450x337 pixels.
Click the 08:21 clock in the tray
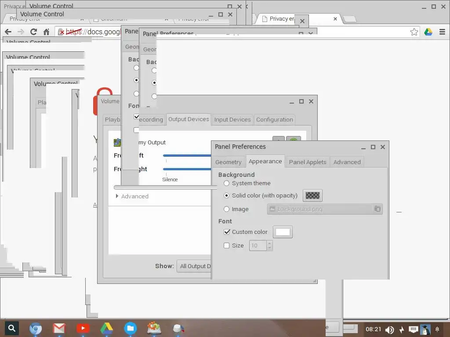[x=373, y=329]
